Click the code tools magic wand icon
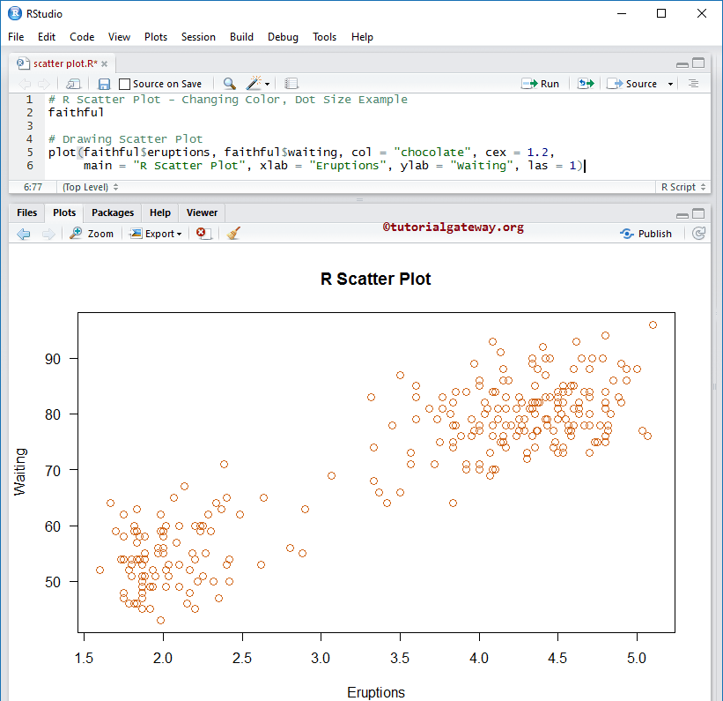The image size is (723, 701). [254, 84]
